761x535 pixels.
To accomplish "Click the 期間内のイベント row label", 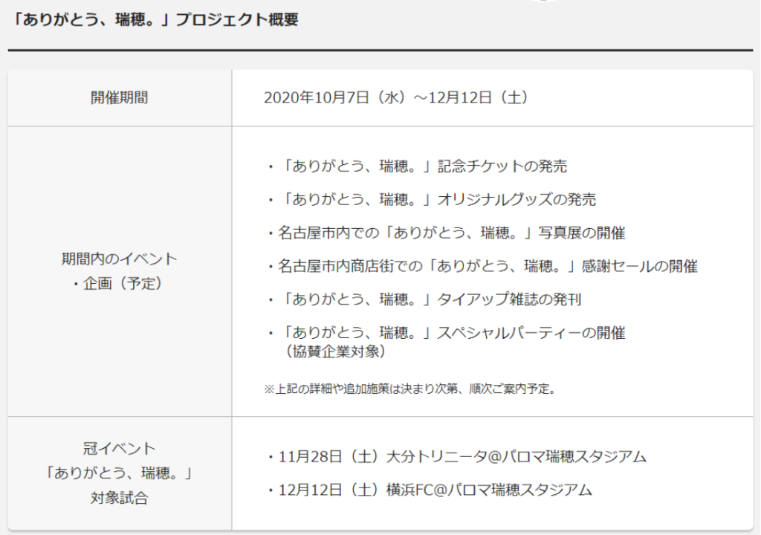I will 119,259.
